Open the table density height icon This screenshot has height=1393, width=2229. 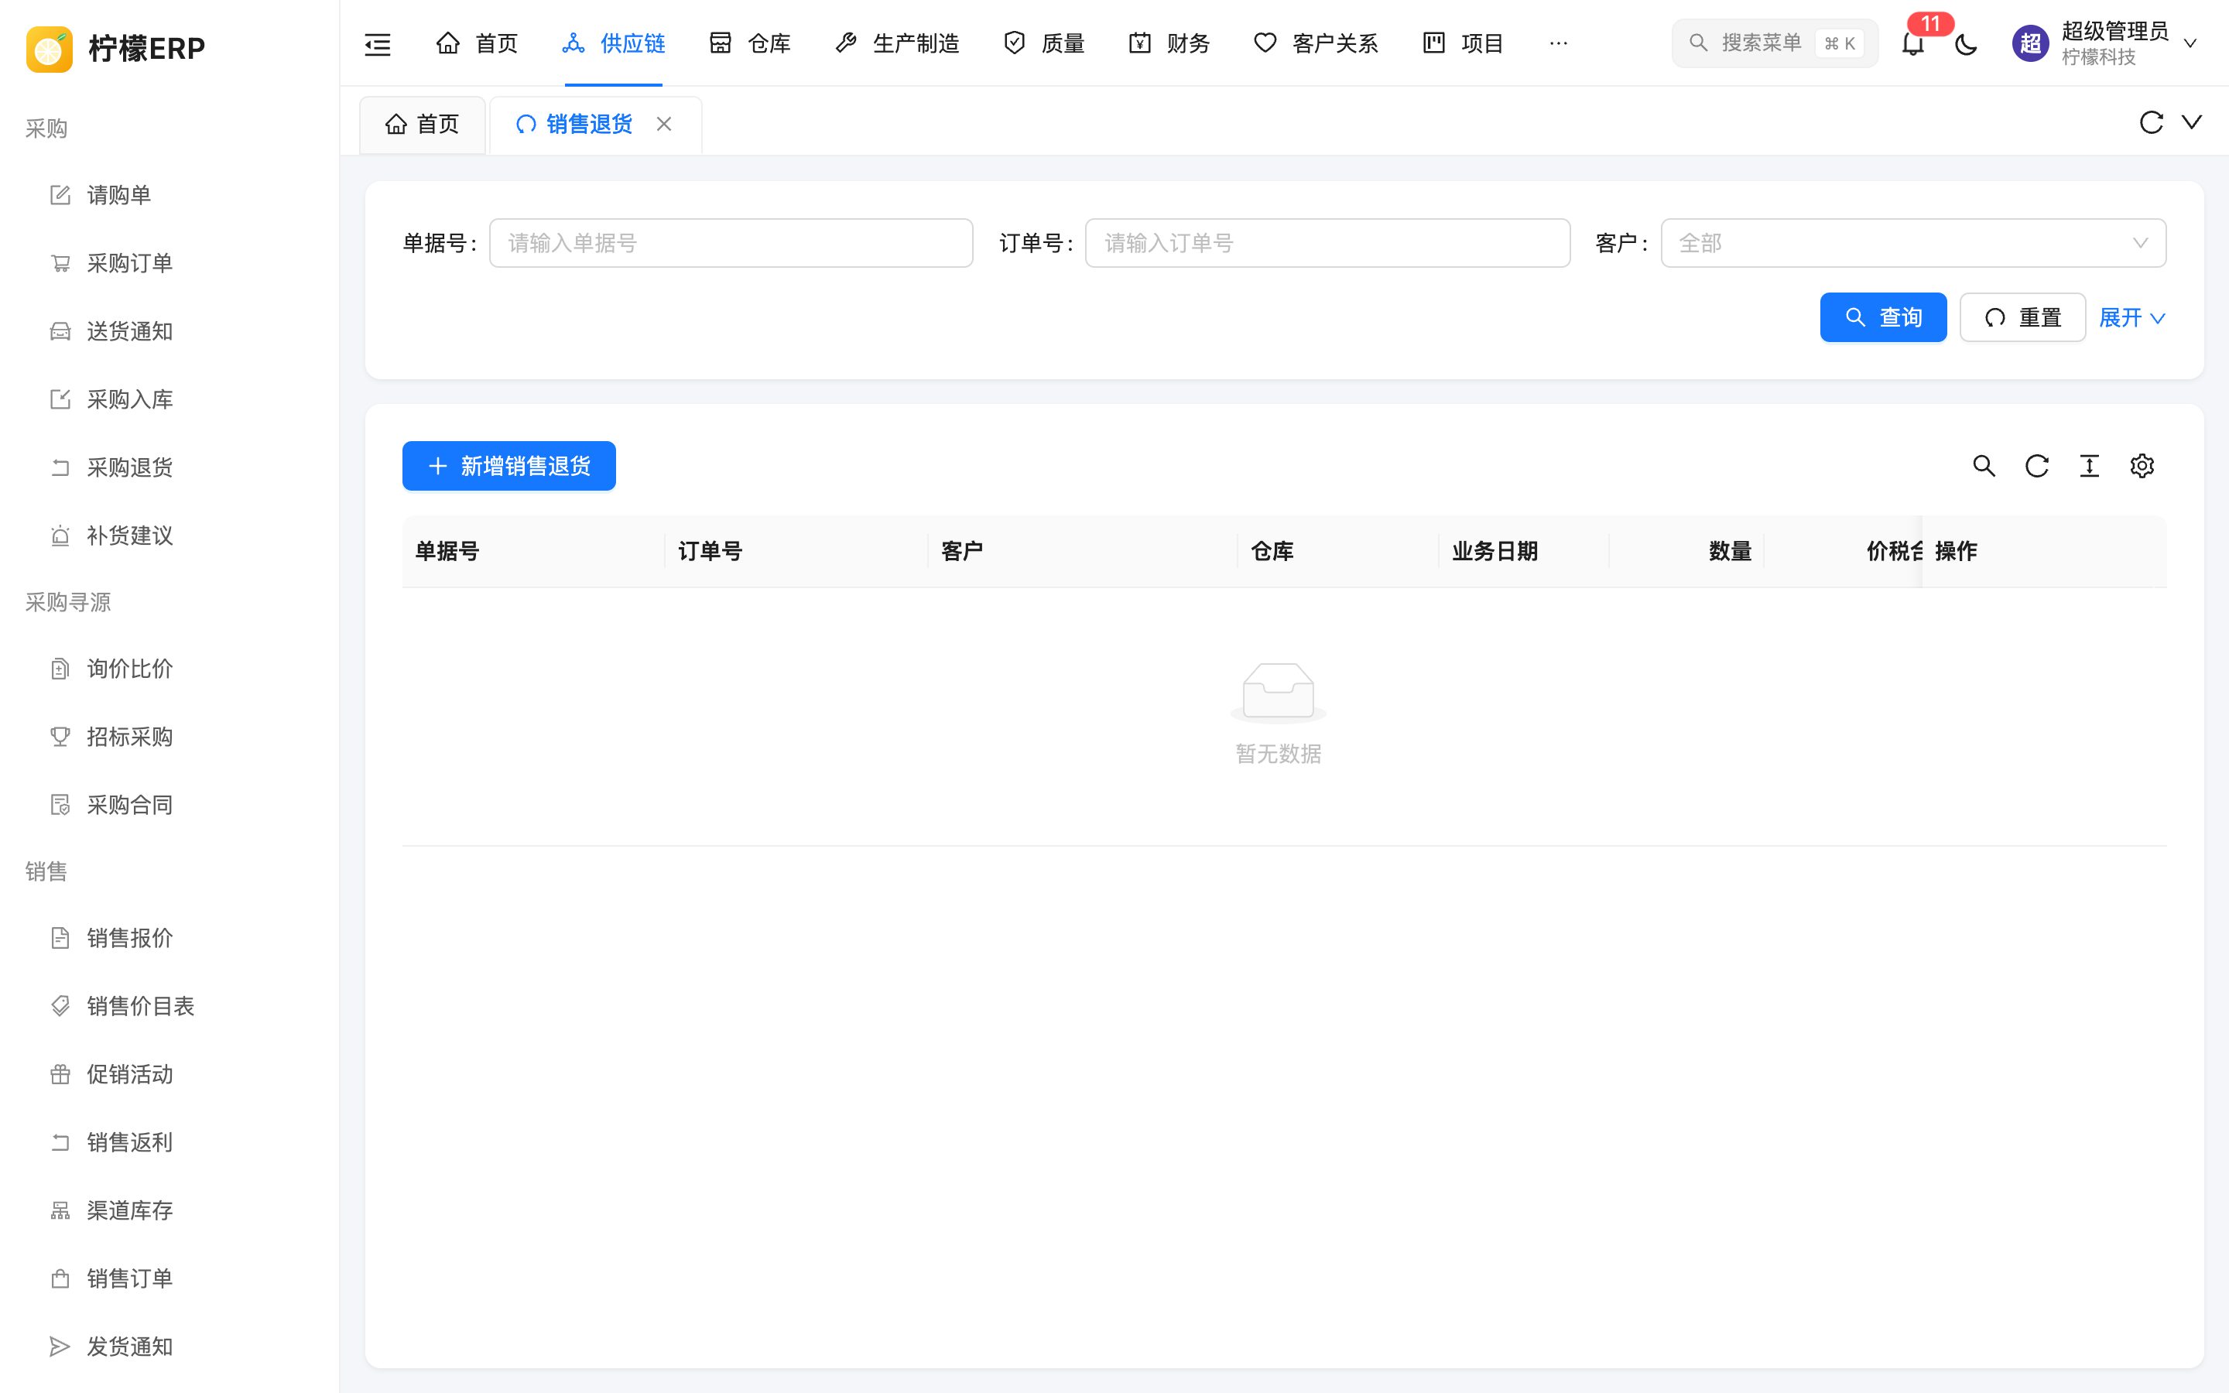[2089, 466]
